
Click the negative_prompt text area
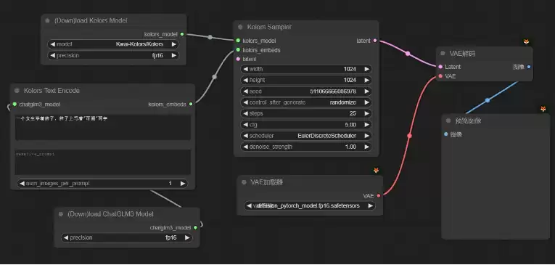pos(102,162)
